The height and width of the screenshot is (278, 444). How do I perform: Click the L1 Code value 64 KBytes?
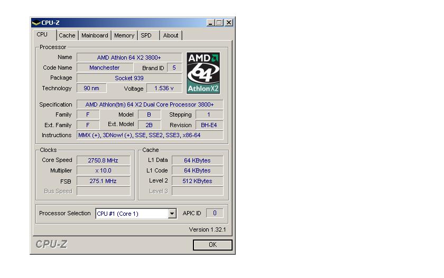tap(197, 170)
